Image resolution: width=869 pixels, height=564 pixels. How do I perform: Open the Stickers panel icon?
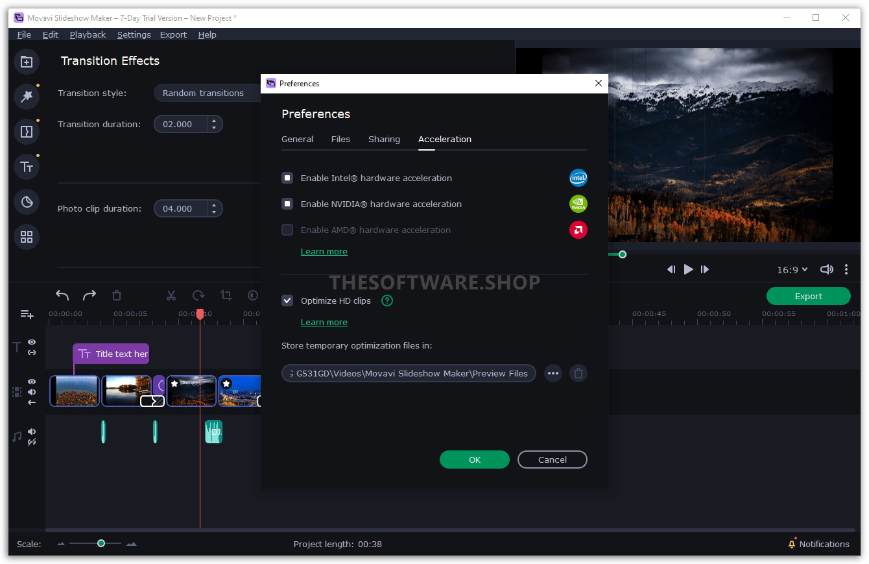[x=27, y=202]
